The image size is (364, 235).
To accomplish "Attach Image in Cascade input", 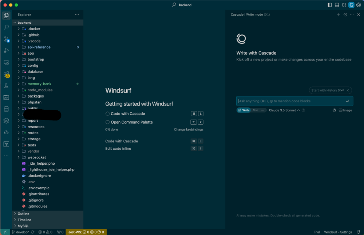I will pos(345,110).
